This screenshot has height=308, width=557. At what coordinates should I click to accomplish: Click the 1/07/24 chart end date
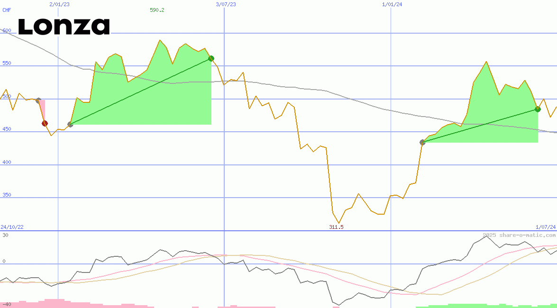tap(545, 227)
